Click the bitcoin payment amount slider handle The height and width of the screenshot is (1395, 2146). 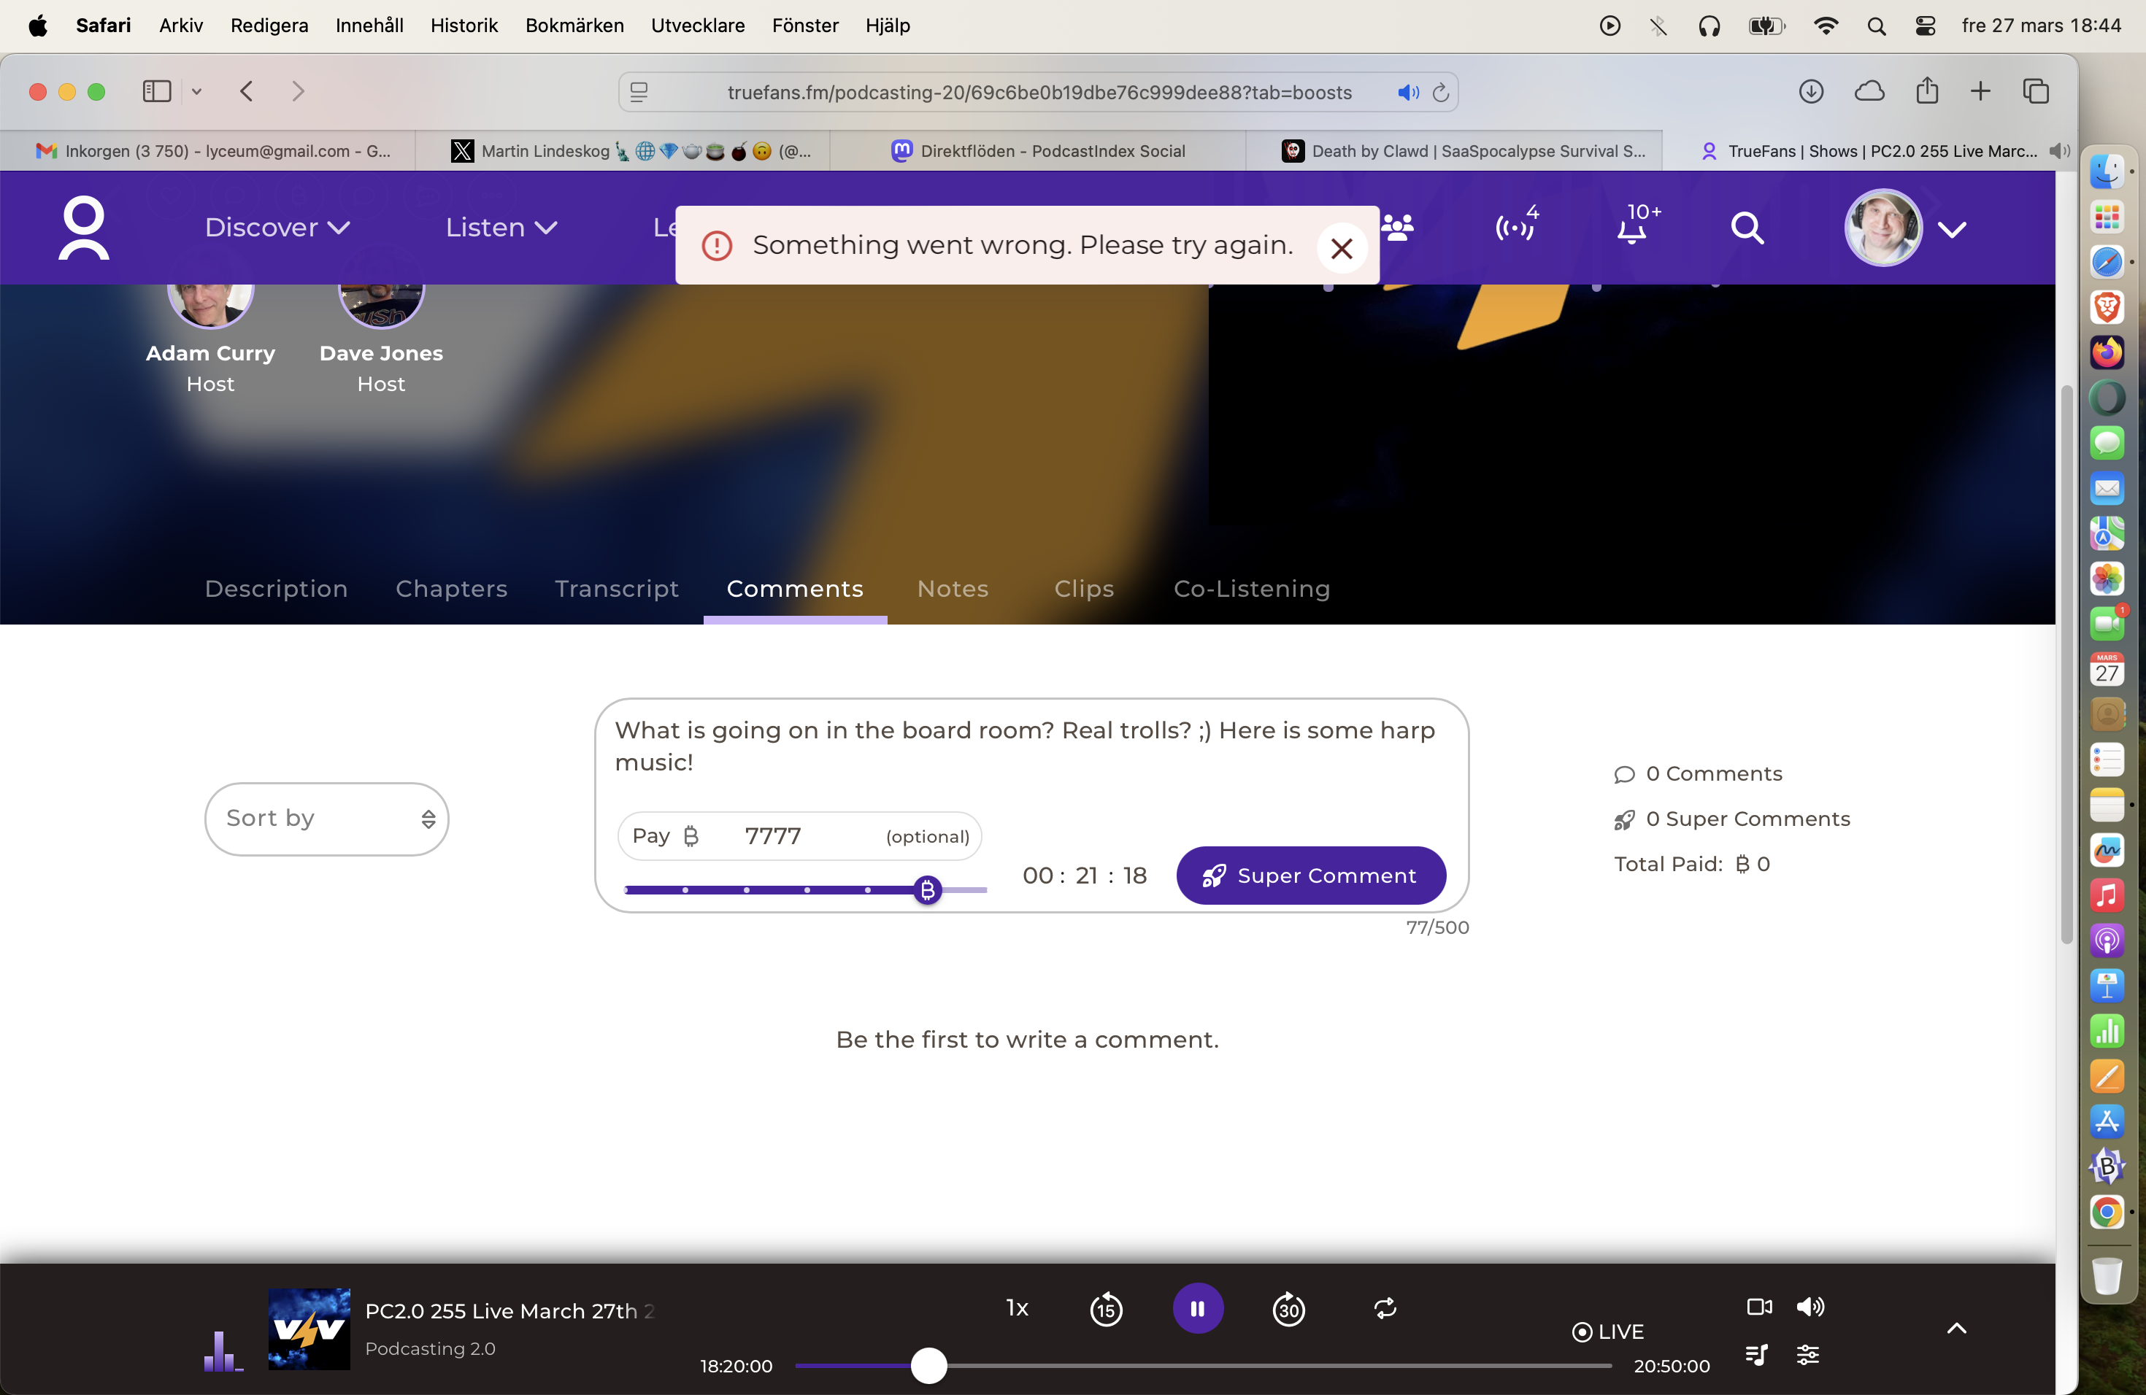927,890
